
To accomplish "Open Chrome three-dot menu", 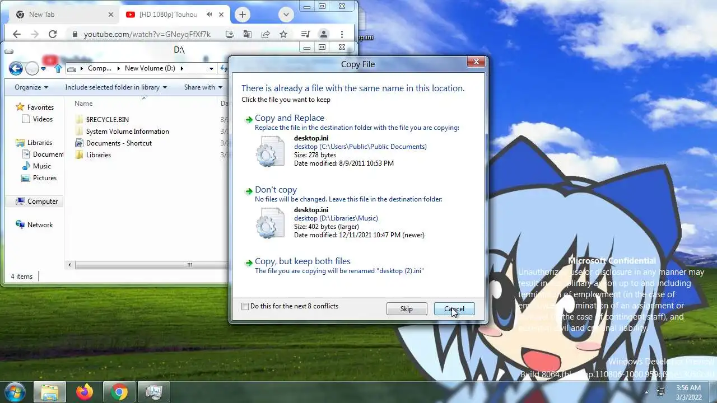I will pyautogui.click(x=342, y=34).
